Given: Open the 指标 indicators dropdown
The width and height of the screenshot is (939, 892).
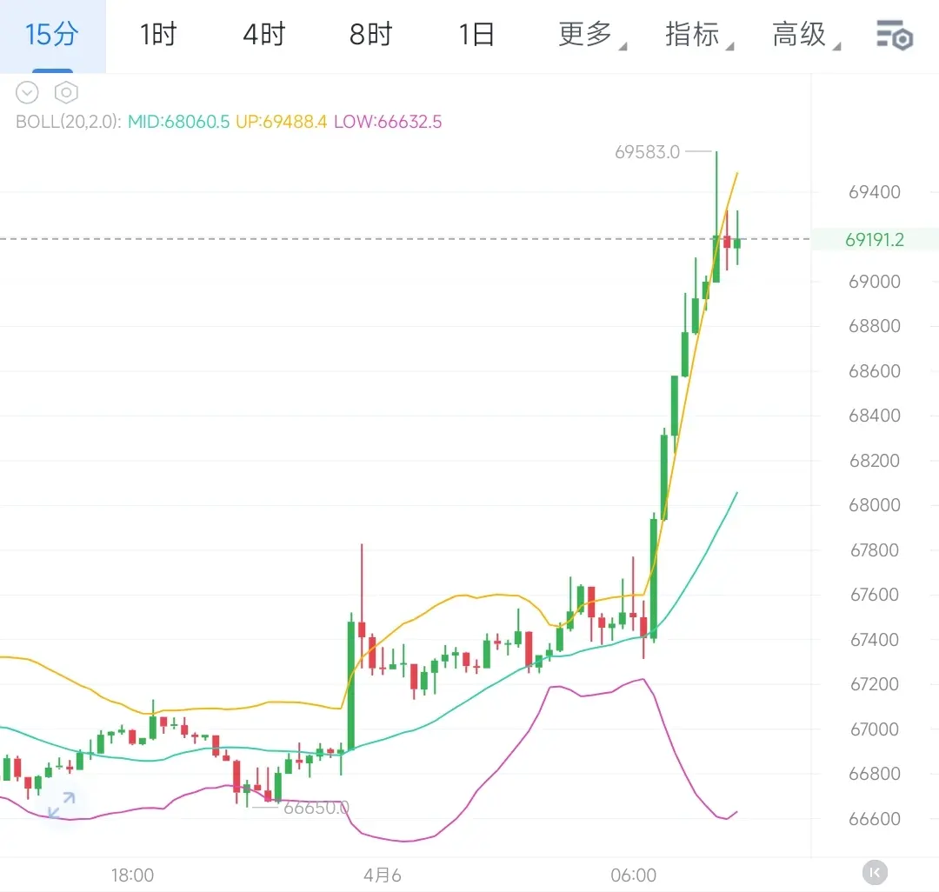Looking at the screenshot, I should pyautogui.click(x=697, y=35).
